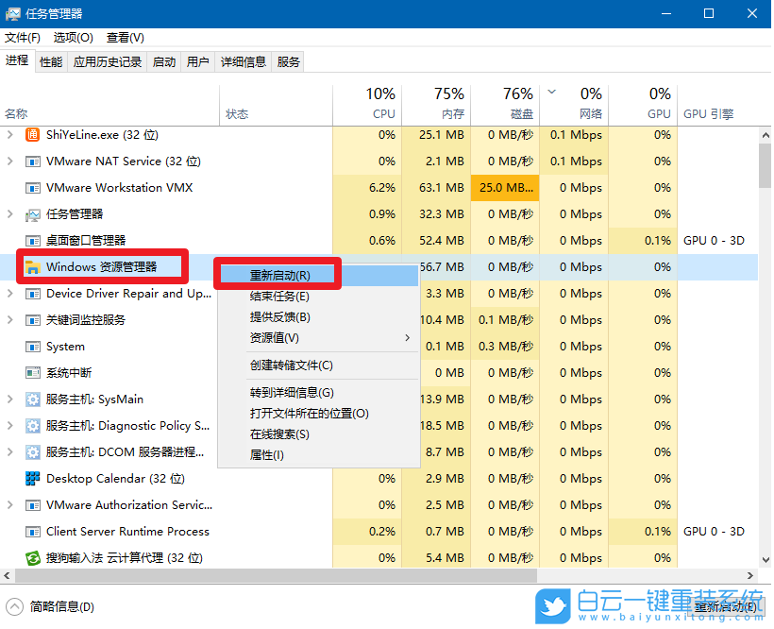This screenshot has width=774, height=629.
Task: Click the 搜狗输入法云计算代理 icon
Action: point(31,558)
